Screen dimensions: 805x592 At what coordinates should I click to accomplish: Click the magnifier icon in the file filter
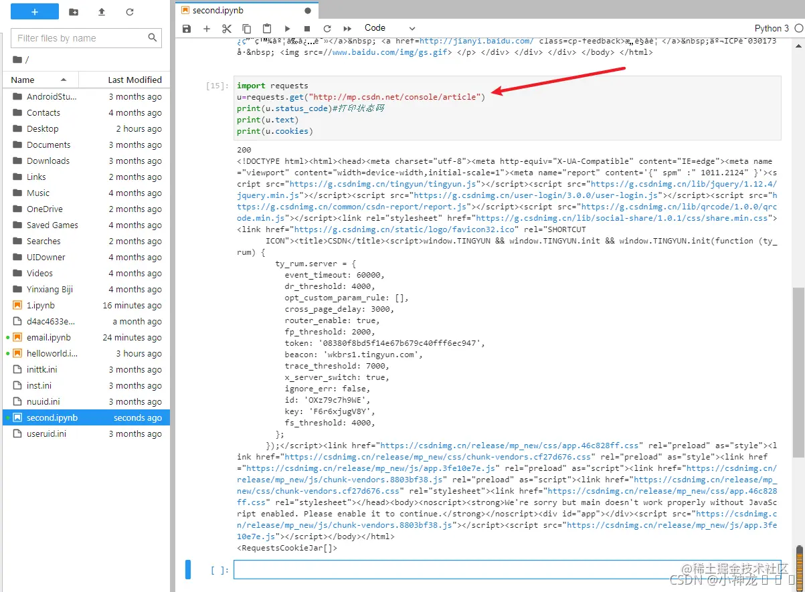[x=153, y=38]
